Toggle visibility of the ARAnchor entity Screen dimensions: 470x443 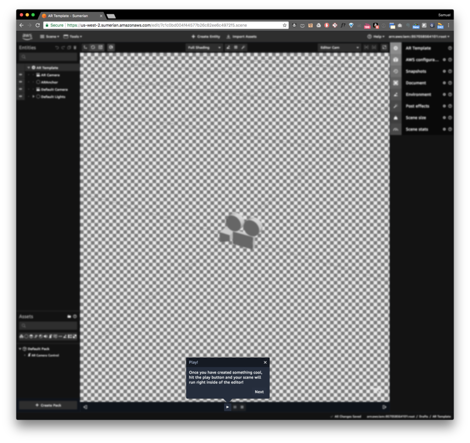(x=20, y=82)
